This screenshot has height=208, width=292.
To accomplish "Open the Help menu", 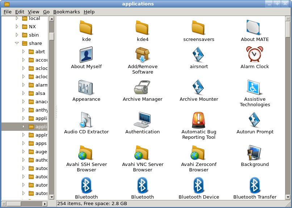I will tap(89, 12).
